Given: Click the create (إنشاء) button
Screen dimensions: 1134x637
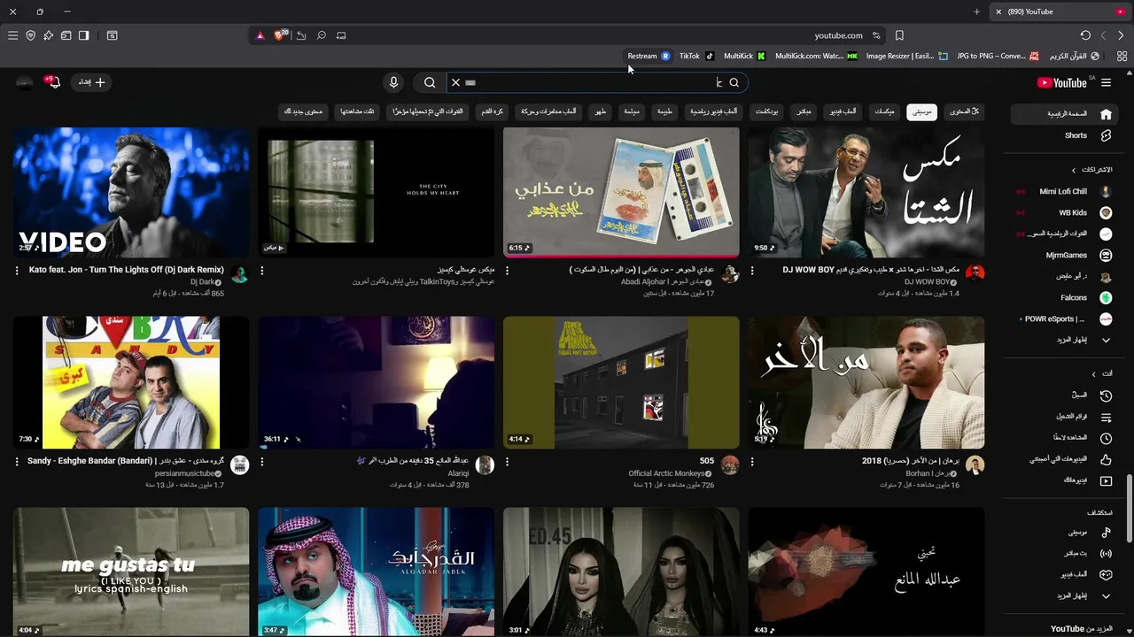Looking at the screenshot, I should [92, 82].
